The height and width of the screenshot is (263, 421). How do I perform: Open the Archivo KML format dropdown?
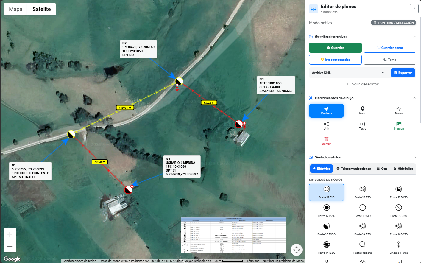tap(349, 73)
